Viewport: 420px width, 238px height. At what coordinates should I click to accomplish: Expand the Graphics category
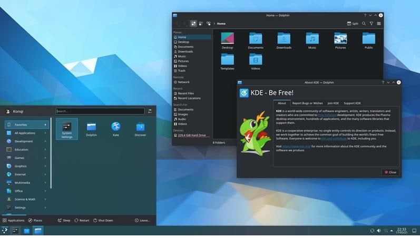point(26,166)
